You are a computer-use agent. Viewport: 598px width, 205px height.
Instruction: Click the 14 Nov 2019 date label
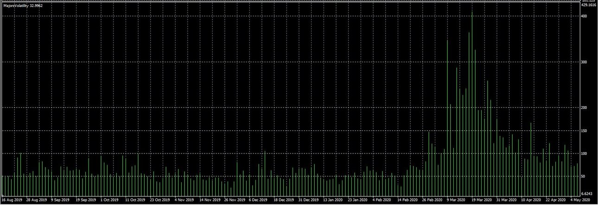pos(210,200)
